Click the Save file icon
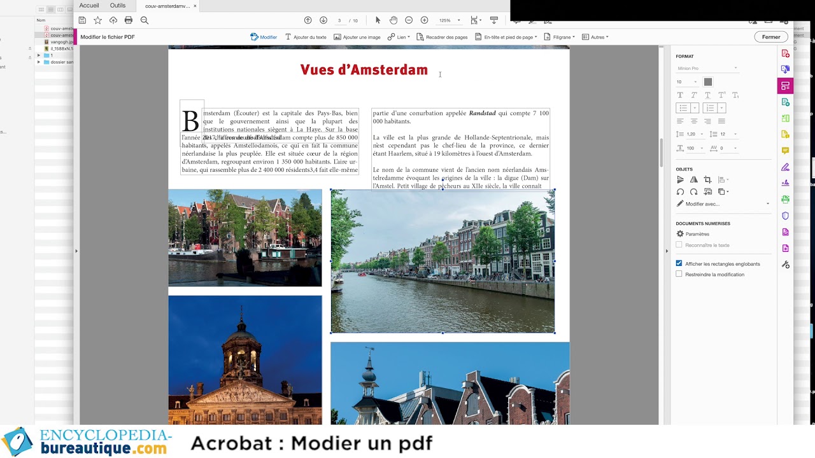This screenshot has width=815, height=458. [82, 20]
